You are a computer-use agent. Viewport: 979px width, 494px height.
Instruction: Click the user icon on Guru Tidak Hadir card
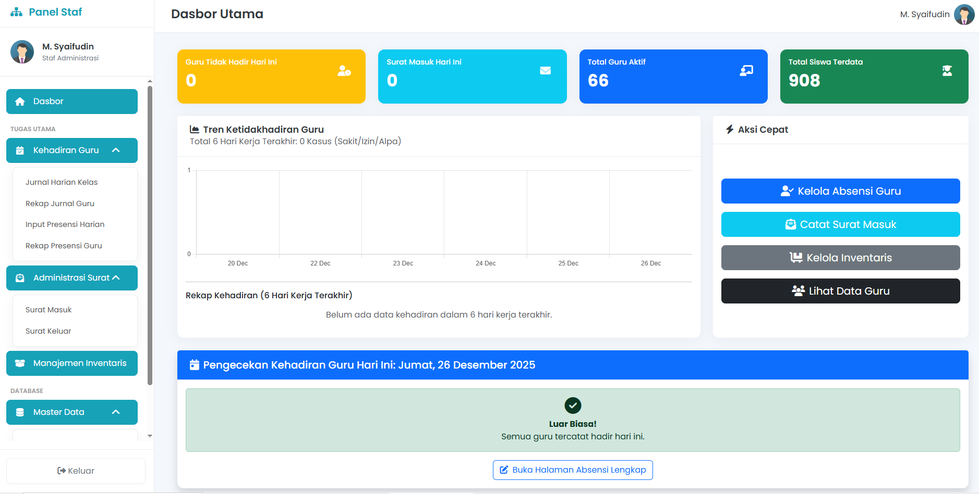[344, 71]
